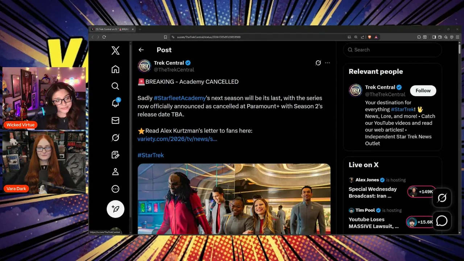Bookmark this page icon in address bar

(165, 37)
